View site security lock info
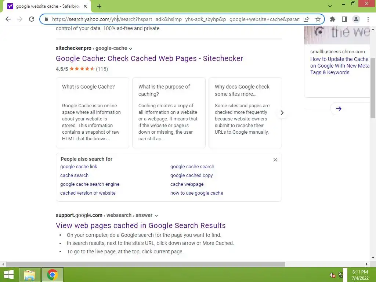Screen dimensions: 376x282 (x=46, y=19)
